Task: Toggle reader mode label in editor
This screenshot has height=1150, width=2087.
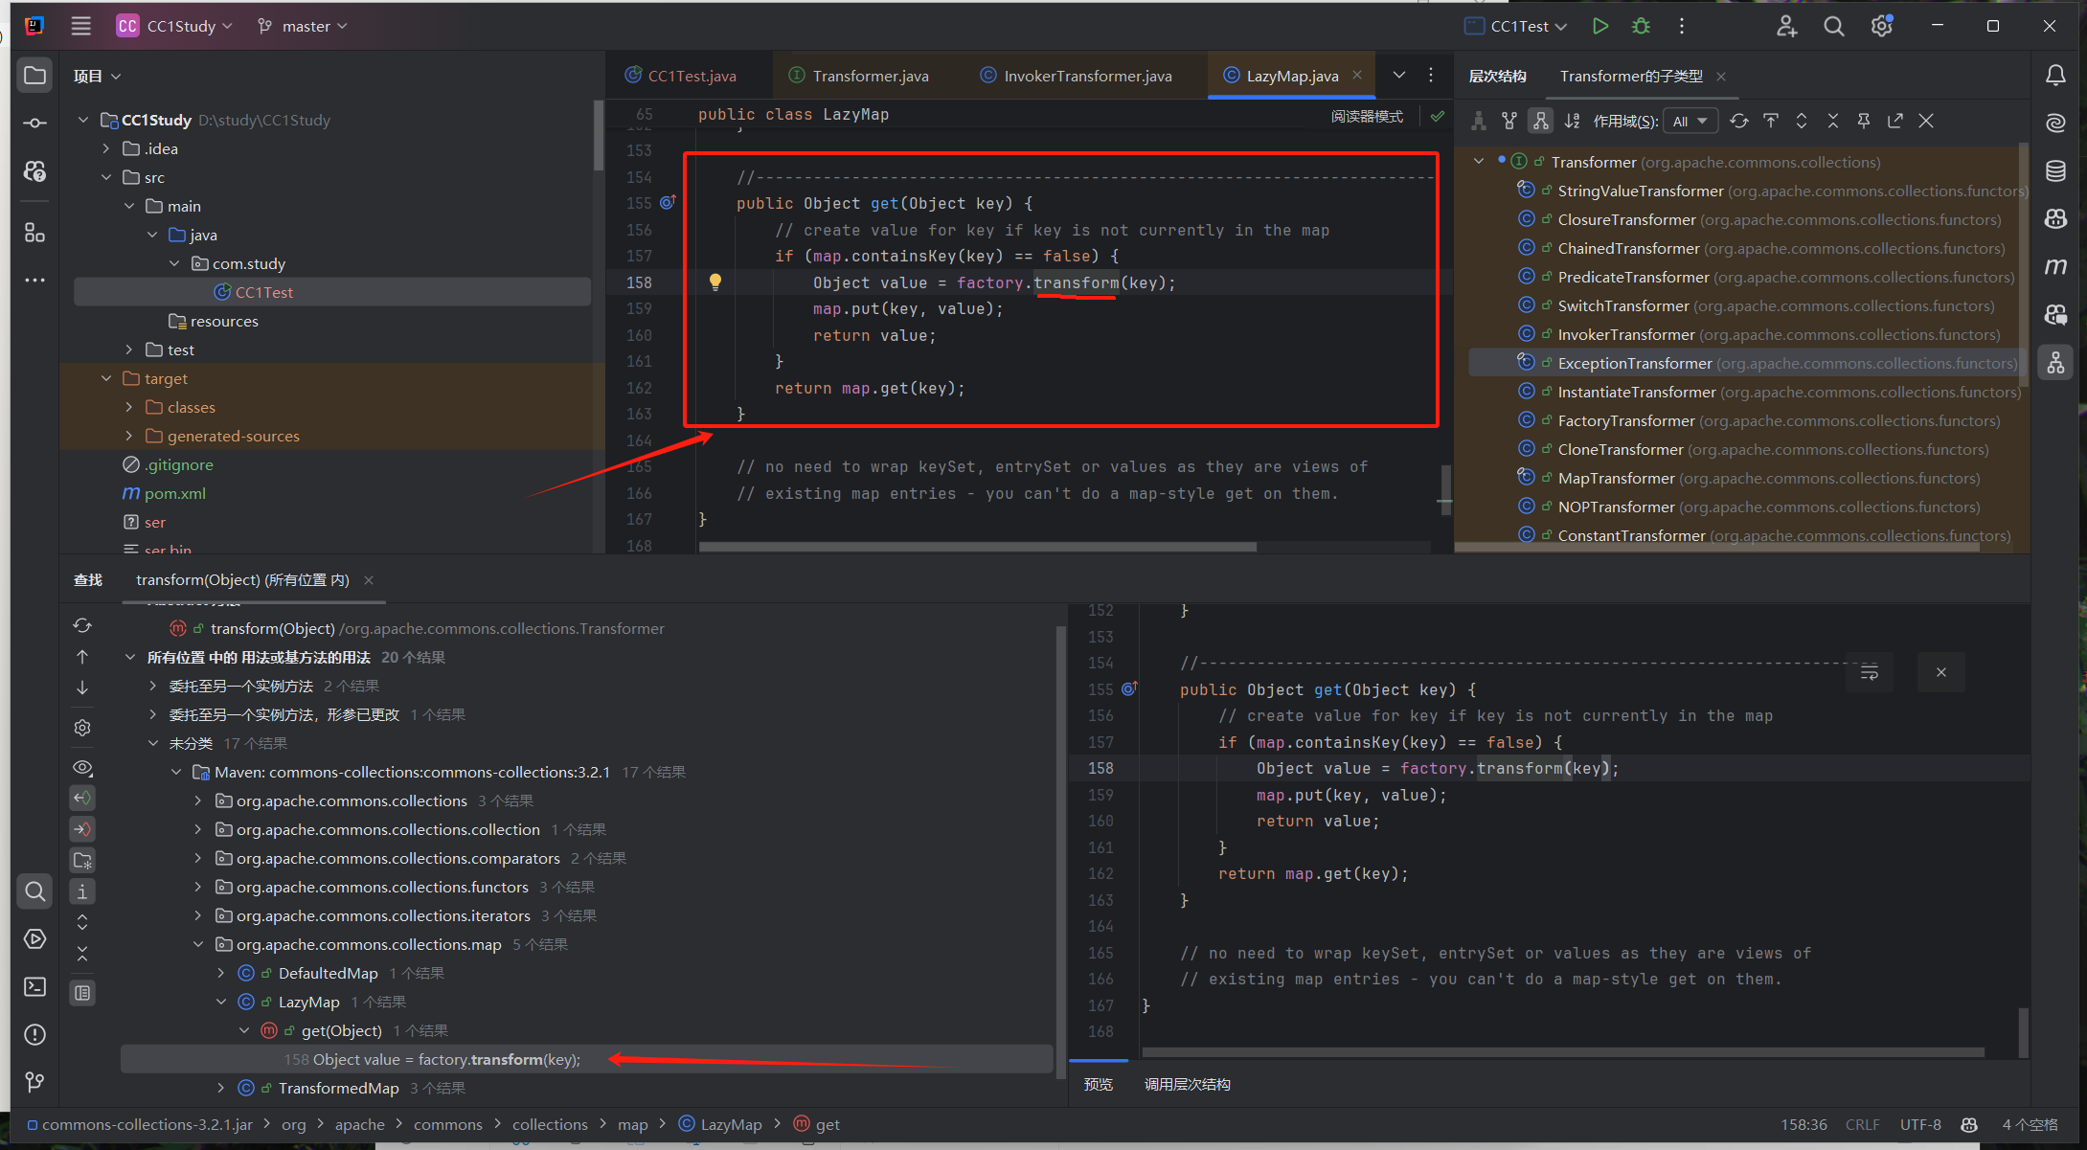Action: (x=1367, y=117)
